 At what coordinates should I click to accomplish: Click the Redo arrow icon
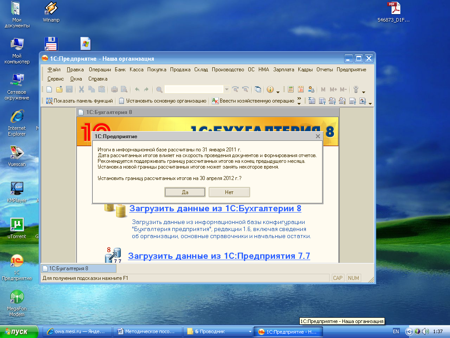[x=146, y=89]
